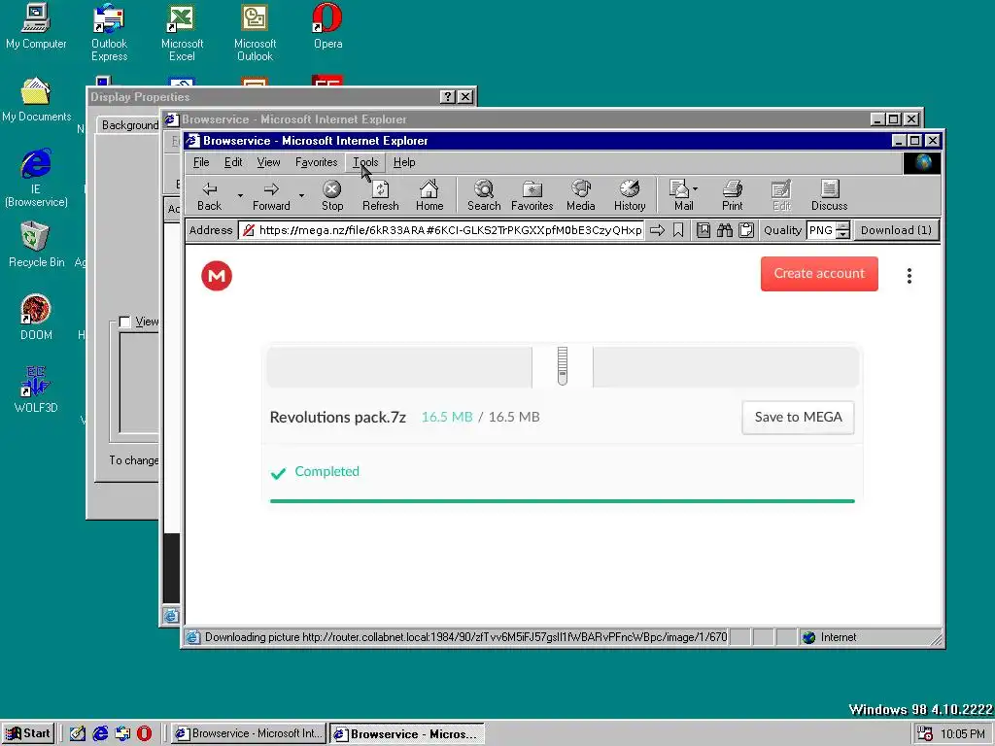Switch to Background tab in Display Properties

click(130, 125)
